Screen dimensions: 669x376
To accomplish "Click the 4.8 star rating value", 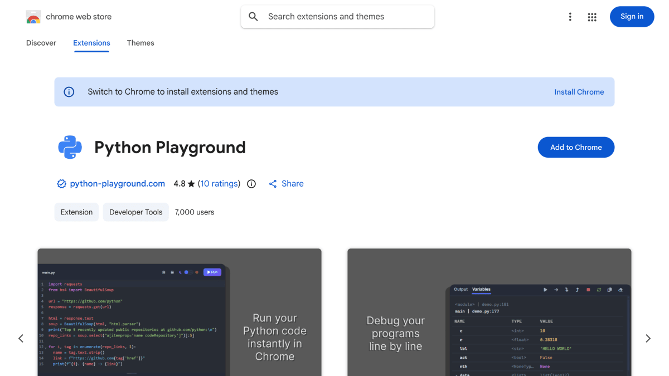I will (x=184, y=184).
